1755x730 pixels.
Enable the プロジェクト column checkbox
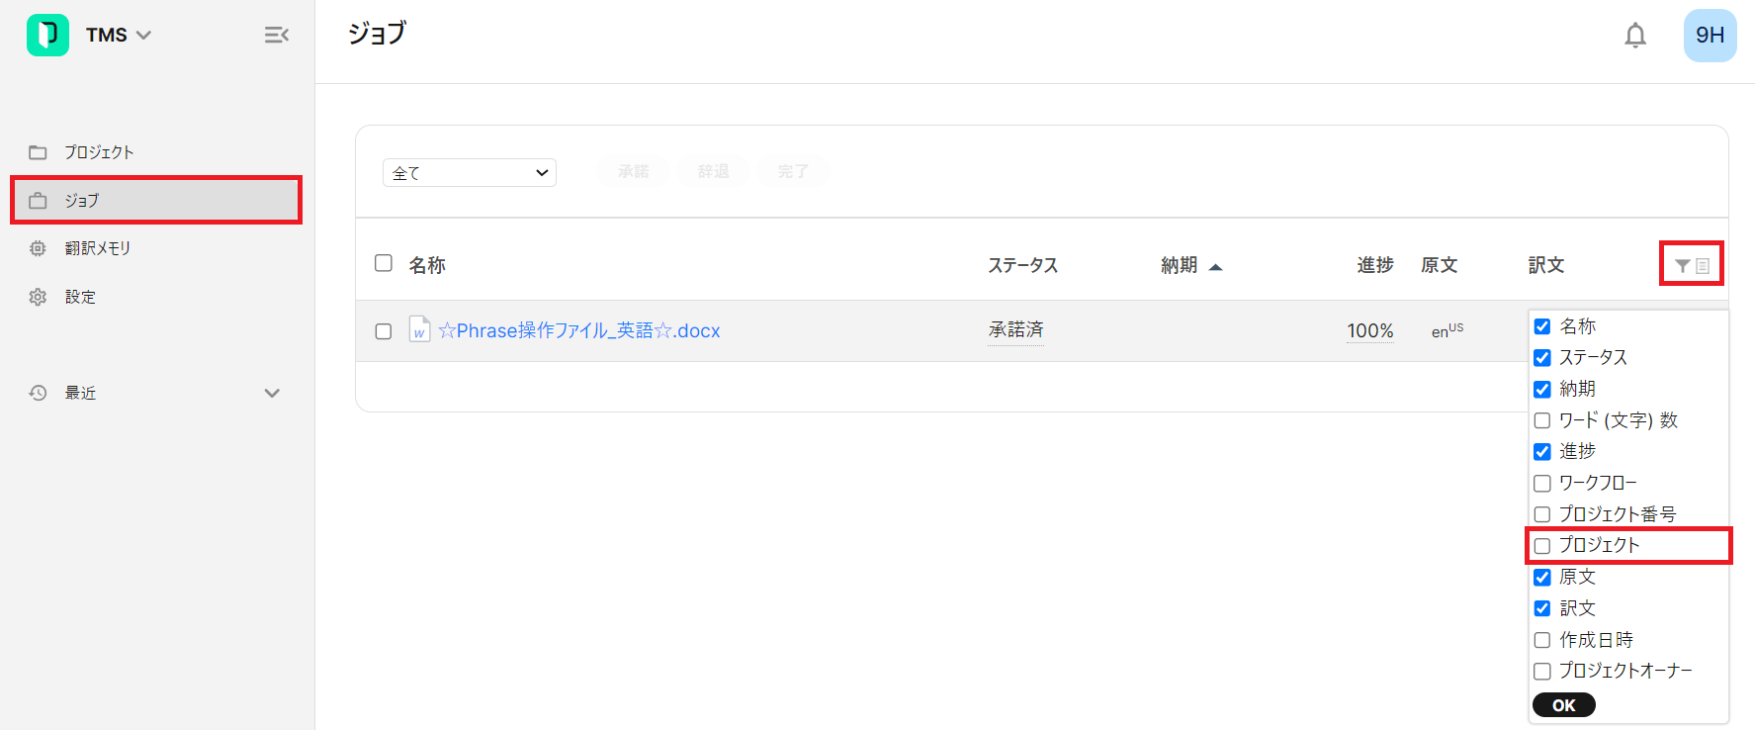click(1542, 546)
